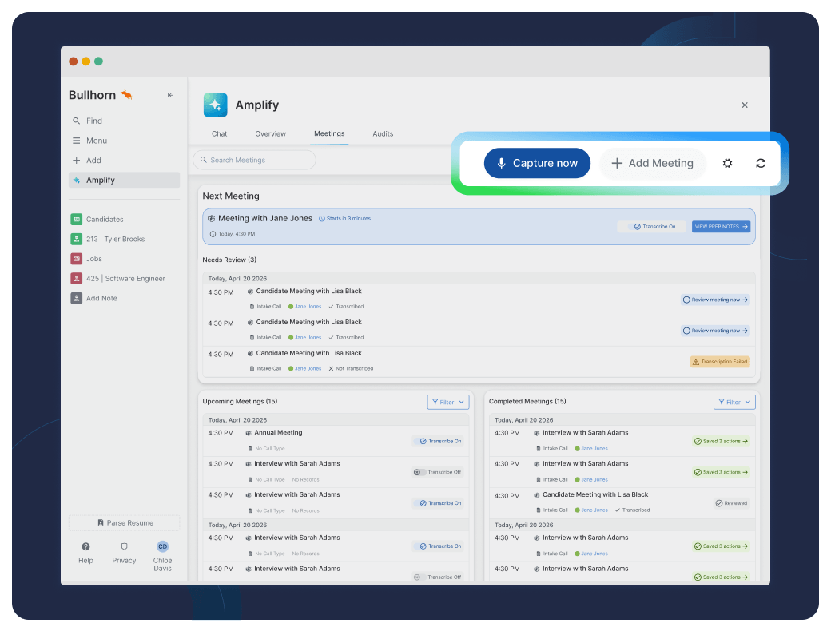Click the Starts in 3 minutes indicator
This screenshot has width=831, height=631.
tap(344, 218)
